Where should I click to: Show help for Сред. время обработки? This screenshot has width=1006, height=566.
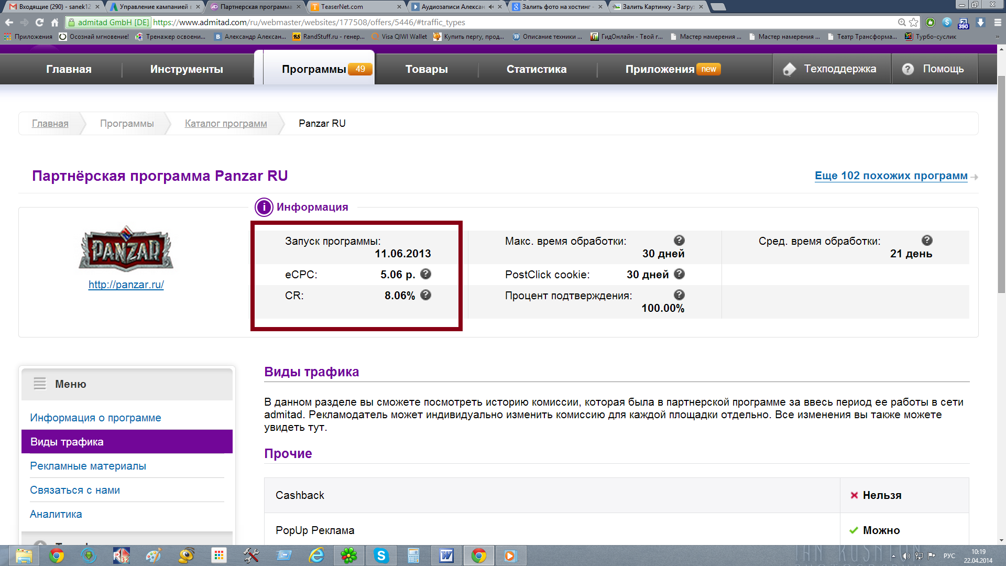[927, 241]
